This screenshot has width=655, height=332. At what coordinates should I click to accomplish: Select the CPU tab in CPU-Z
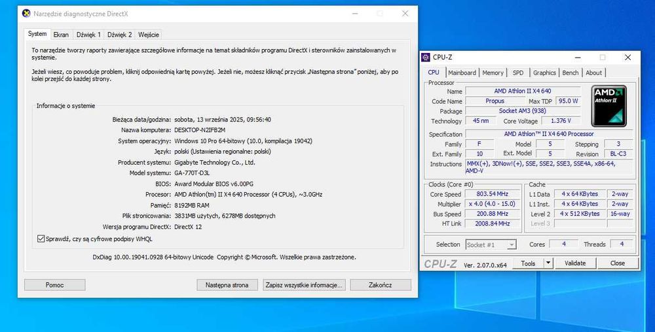coord(434,72)
